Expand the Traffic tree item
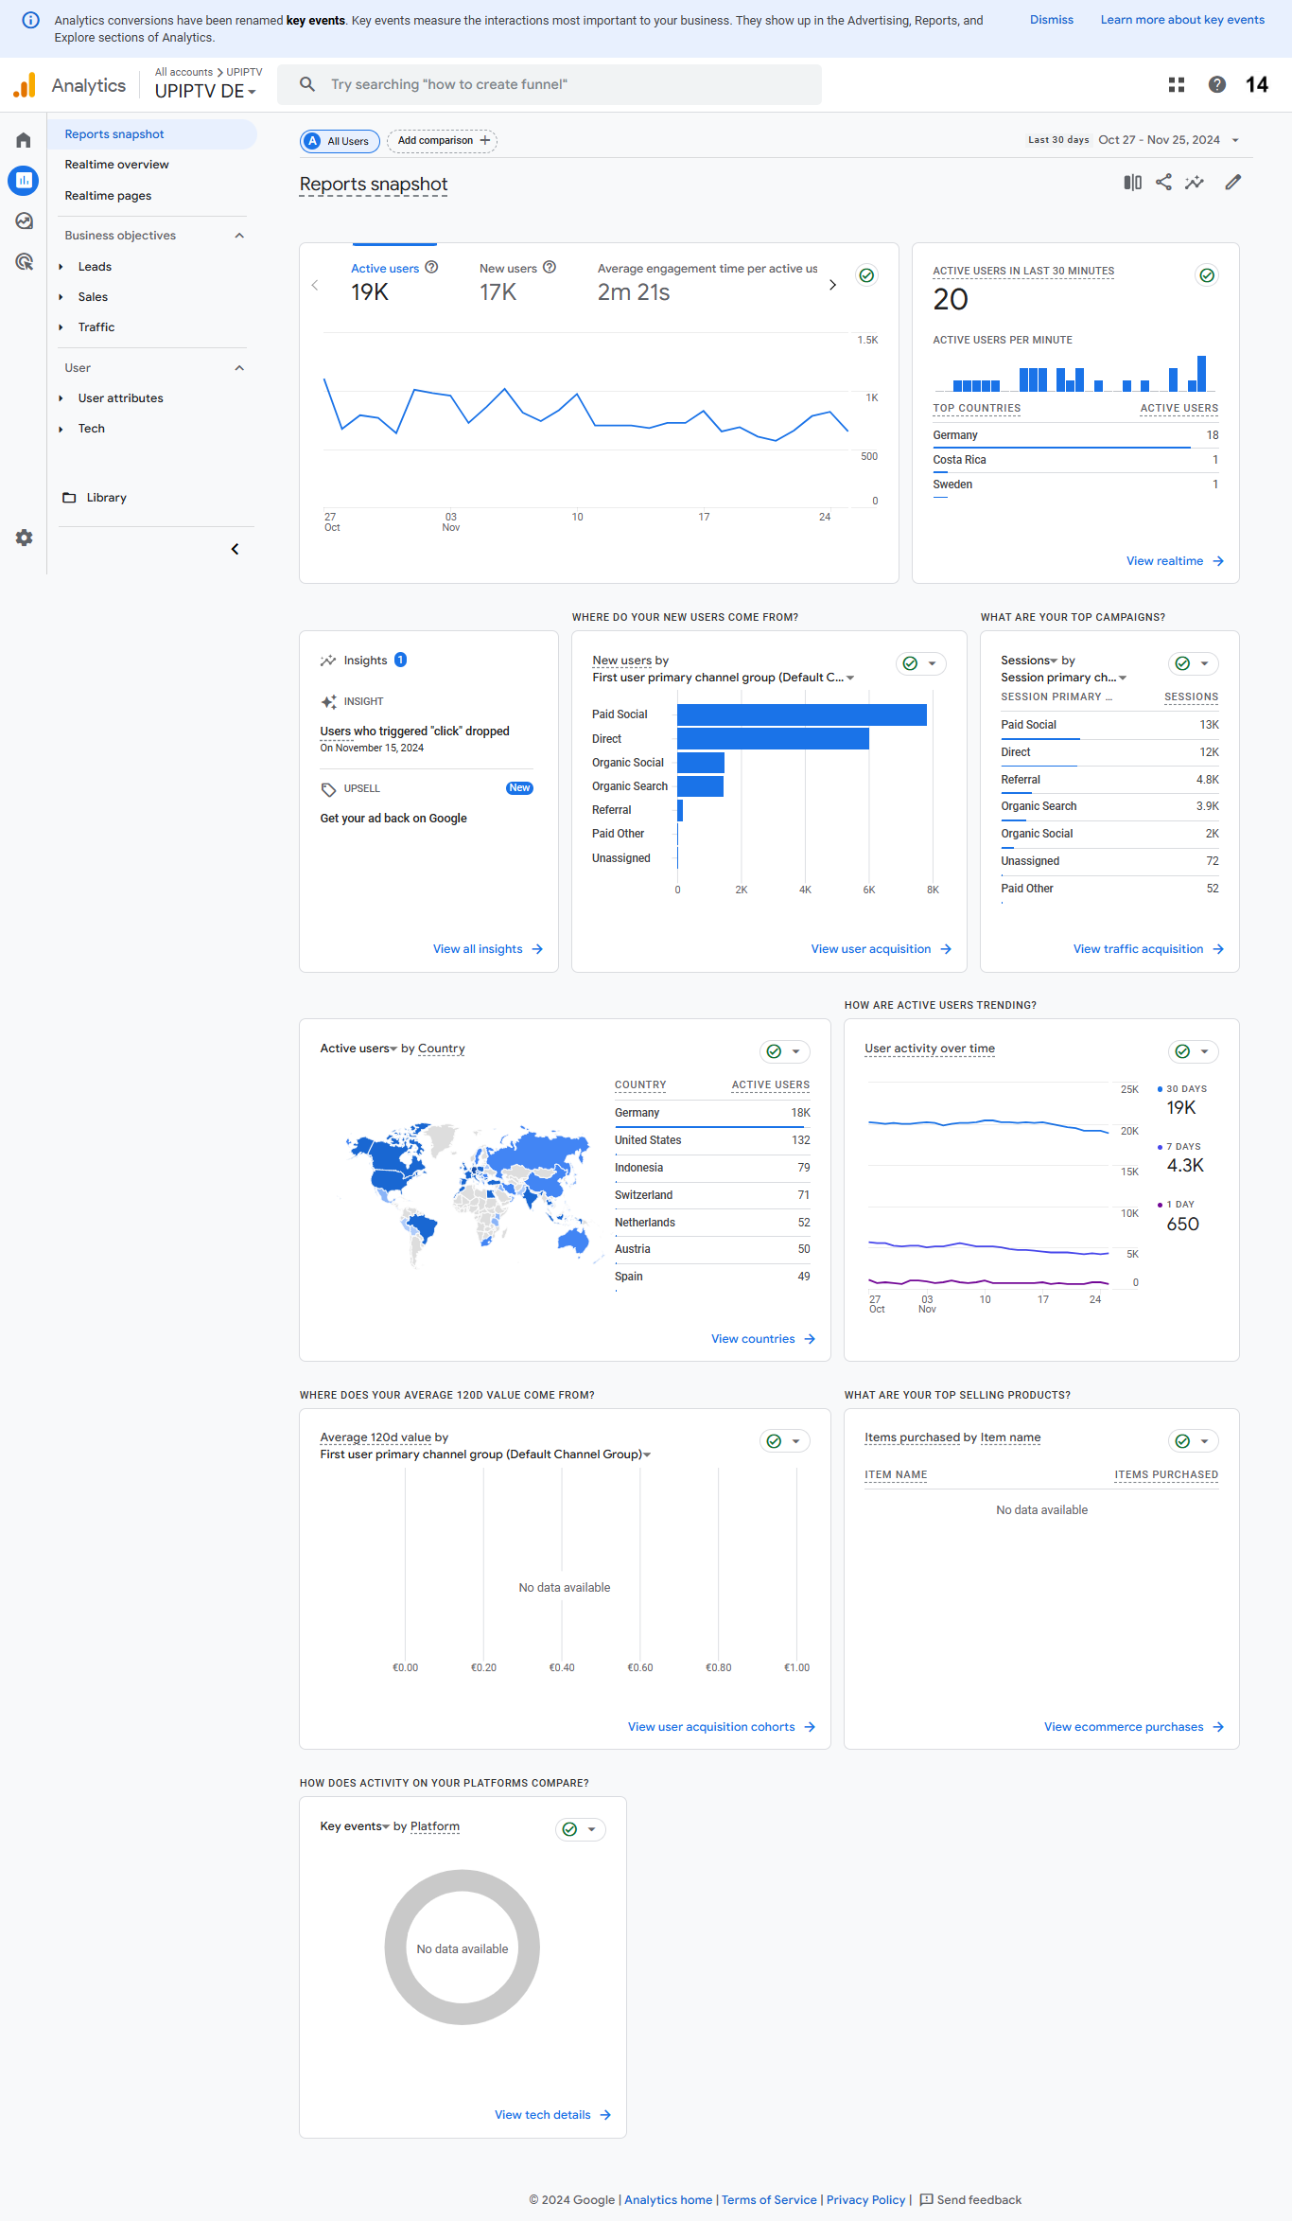This screenshot has height=2221, width=1292. (x=61, y=327)
